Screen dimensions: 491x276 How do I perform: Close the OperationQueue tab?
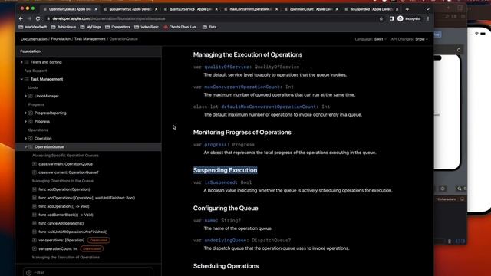tap(96, 9)
